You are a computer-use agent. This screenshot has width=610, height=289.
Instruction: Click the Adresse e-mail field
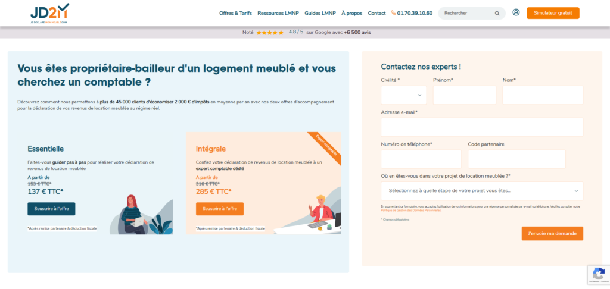point(481,127)
